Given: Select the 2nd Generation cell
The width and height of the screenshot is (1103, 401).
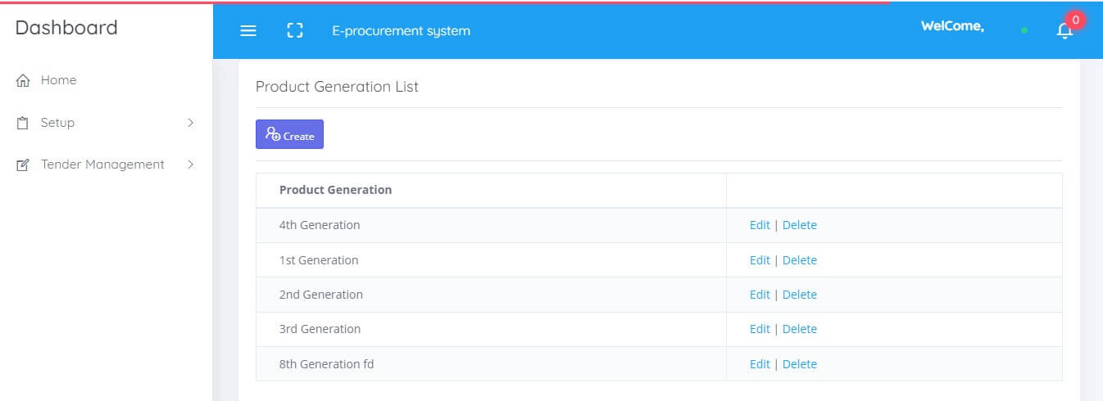Looking at the screenshot, I should (491, 295).
